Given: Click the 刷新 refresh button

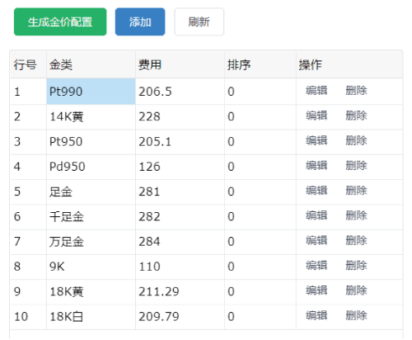Looking at the screenshot, I should [199, 21].
